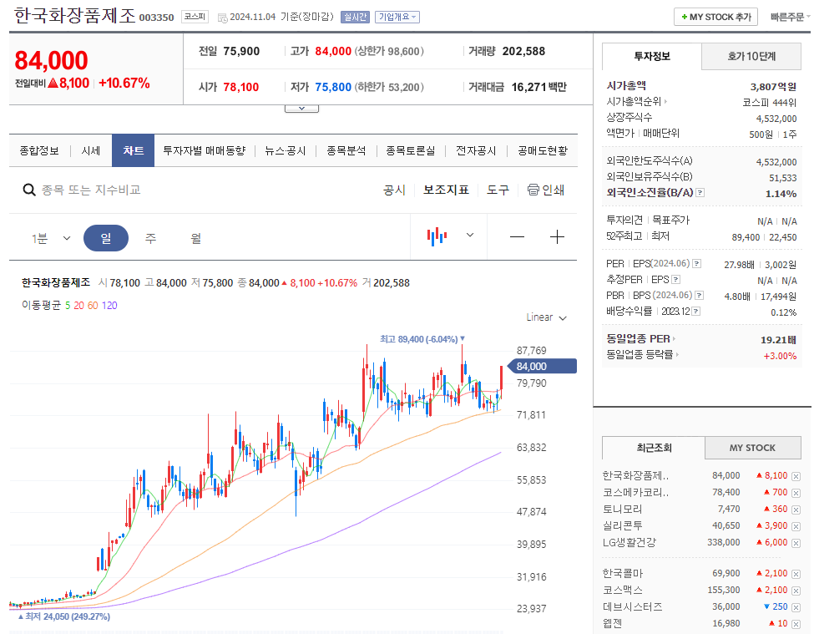Open the candlestick chart type icon

pyautogui.click(x=437, y=236)
